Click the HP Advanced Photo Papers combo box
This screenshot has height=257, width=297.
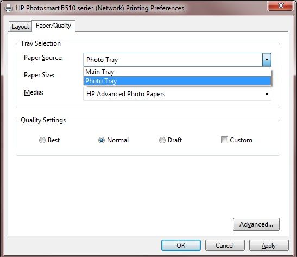pos(177,94)
